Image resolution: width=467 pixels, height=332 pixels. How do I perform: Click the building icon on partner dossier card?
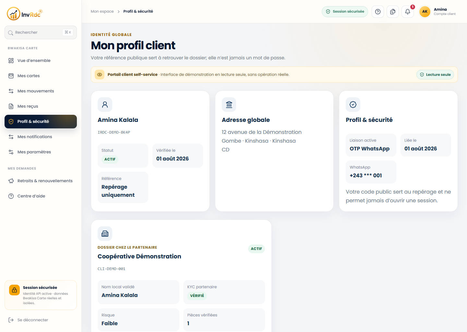(x=105, y=233)
